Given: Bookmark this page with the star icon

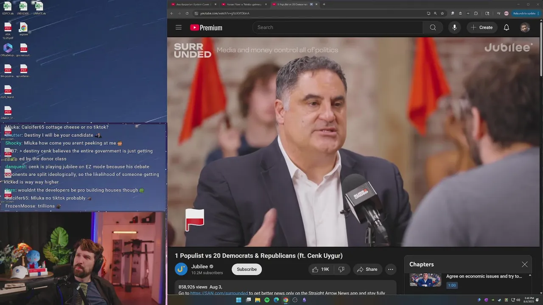Looking at the screenshot, I should tap(442, 13).
